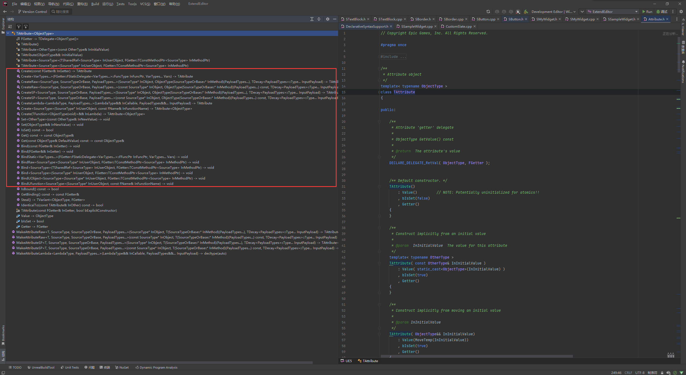Click the refresh project icon in toolbar
This screenshot has width=686, height=375.
[488, 12]
